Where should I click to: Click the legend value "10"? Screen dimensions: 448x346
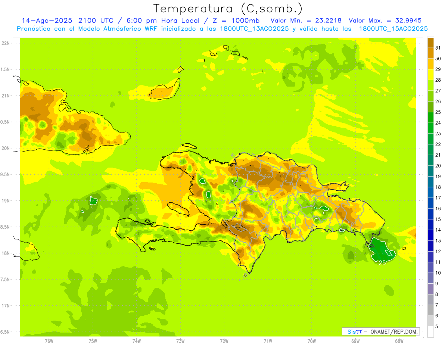438,273
